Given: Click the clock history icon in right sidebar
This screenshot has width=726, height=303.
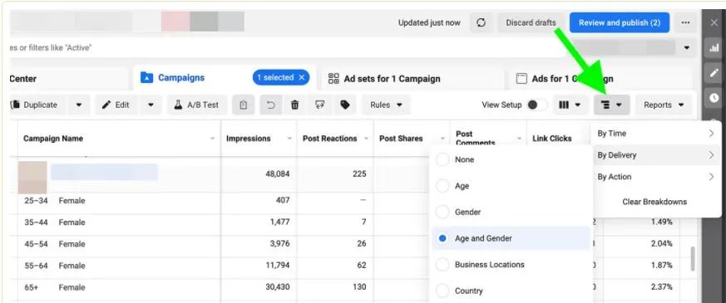Looking at the screenshot, I should 714,97.
